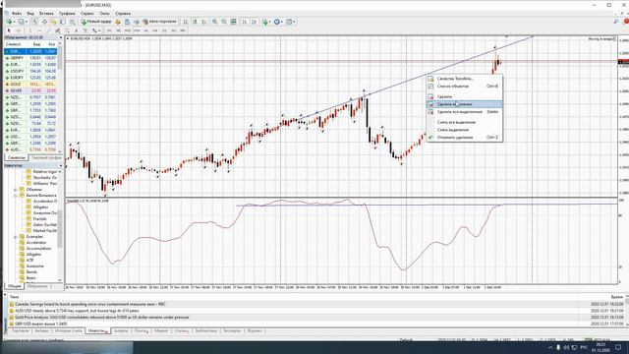629x354 pixels.
Task: Open the Журнал terminal tab
Action: coord(255,330)
